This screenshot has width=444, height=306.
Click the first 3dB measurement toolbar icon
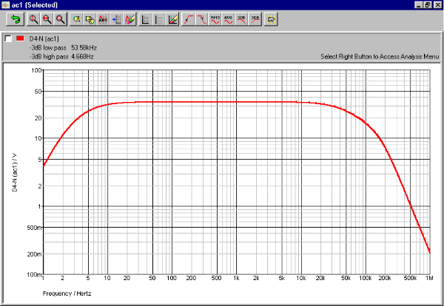(241, 18)
